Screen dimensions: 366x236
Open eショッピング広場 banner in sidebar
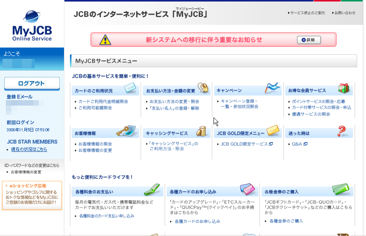tap(32, 196)
